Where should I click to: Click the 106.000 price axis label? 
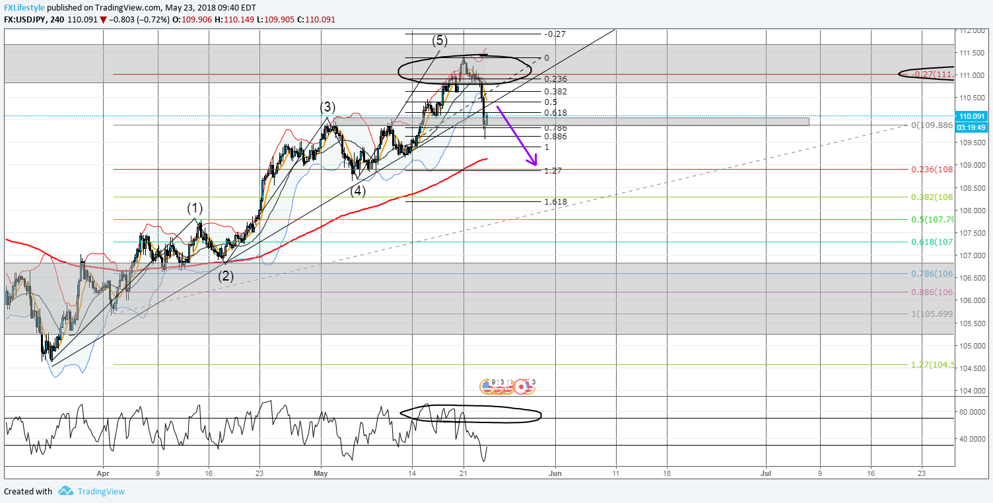click(x=972, y=300)
